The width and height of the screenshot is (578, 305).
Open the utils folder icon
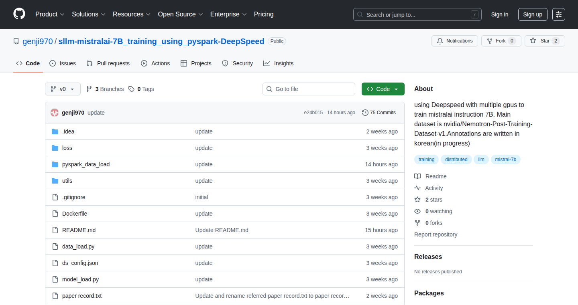tap(55, 181)
